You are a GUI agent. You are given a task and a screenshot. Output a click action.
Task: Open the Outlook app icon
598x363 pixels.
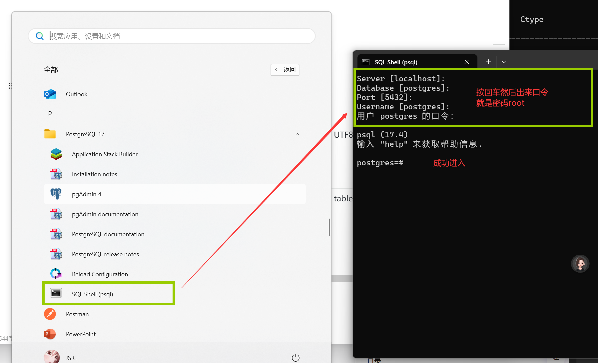(50, 94)
